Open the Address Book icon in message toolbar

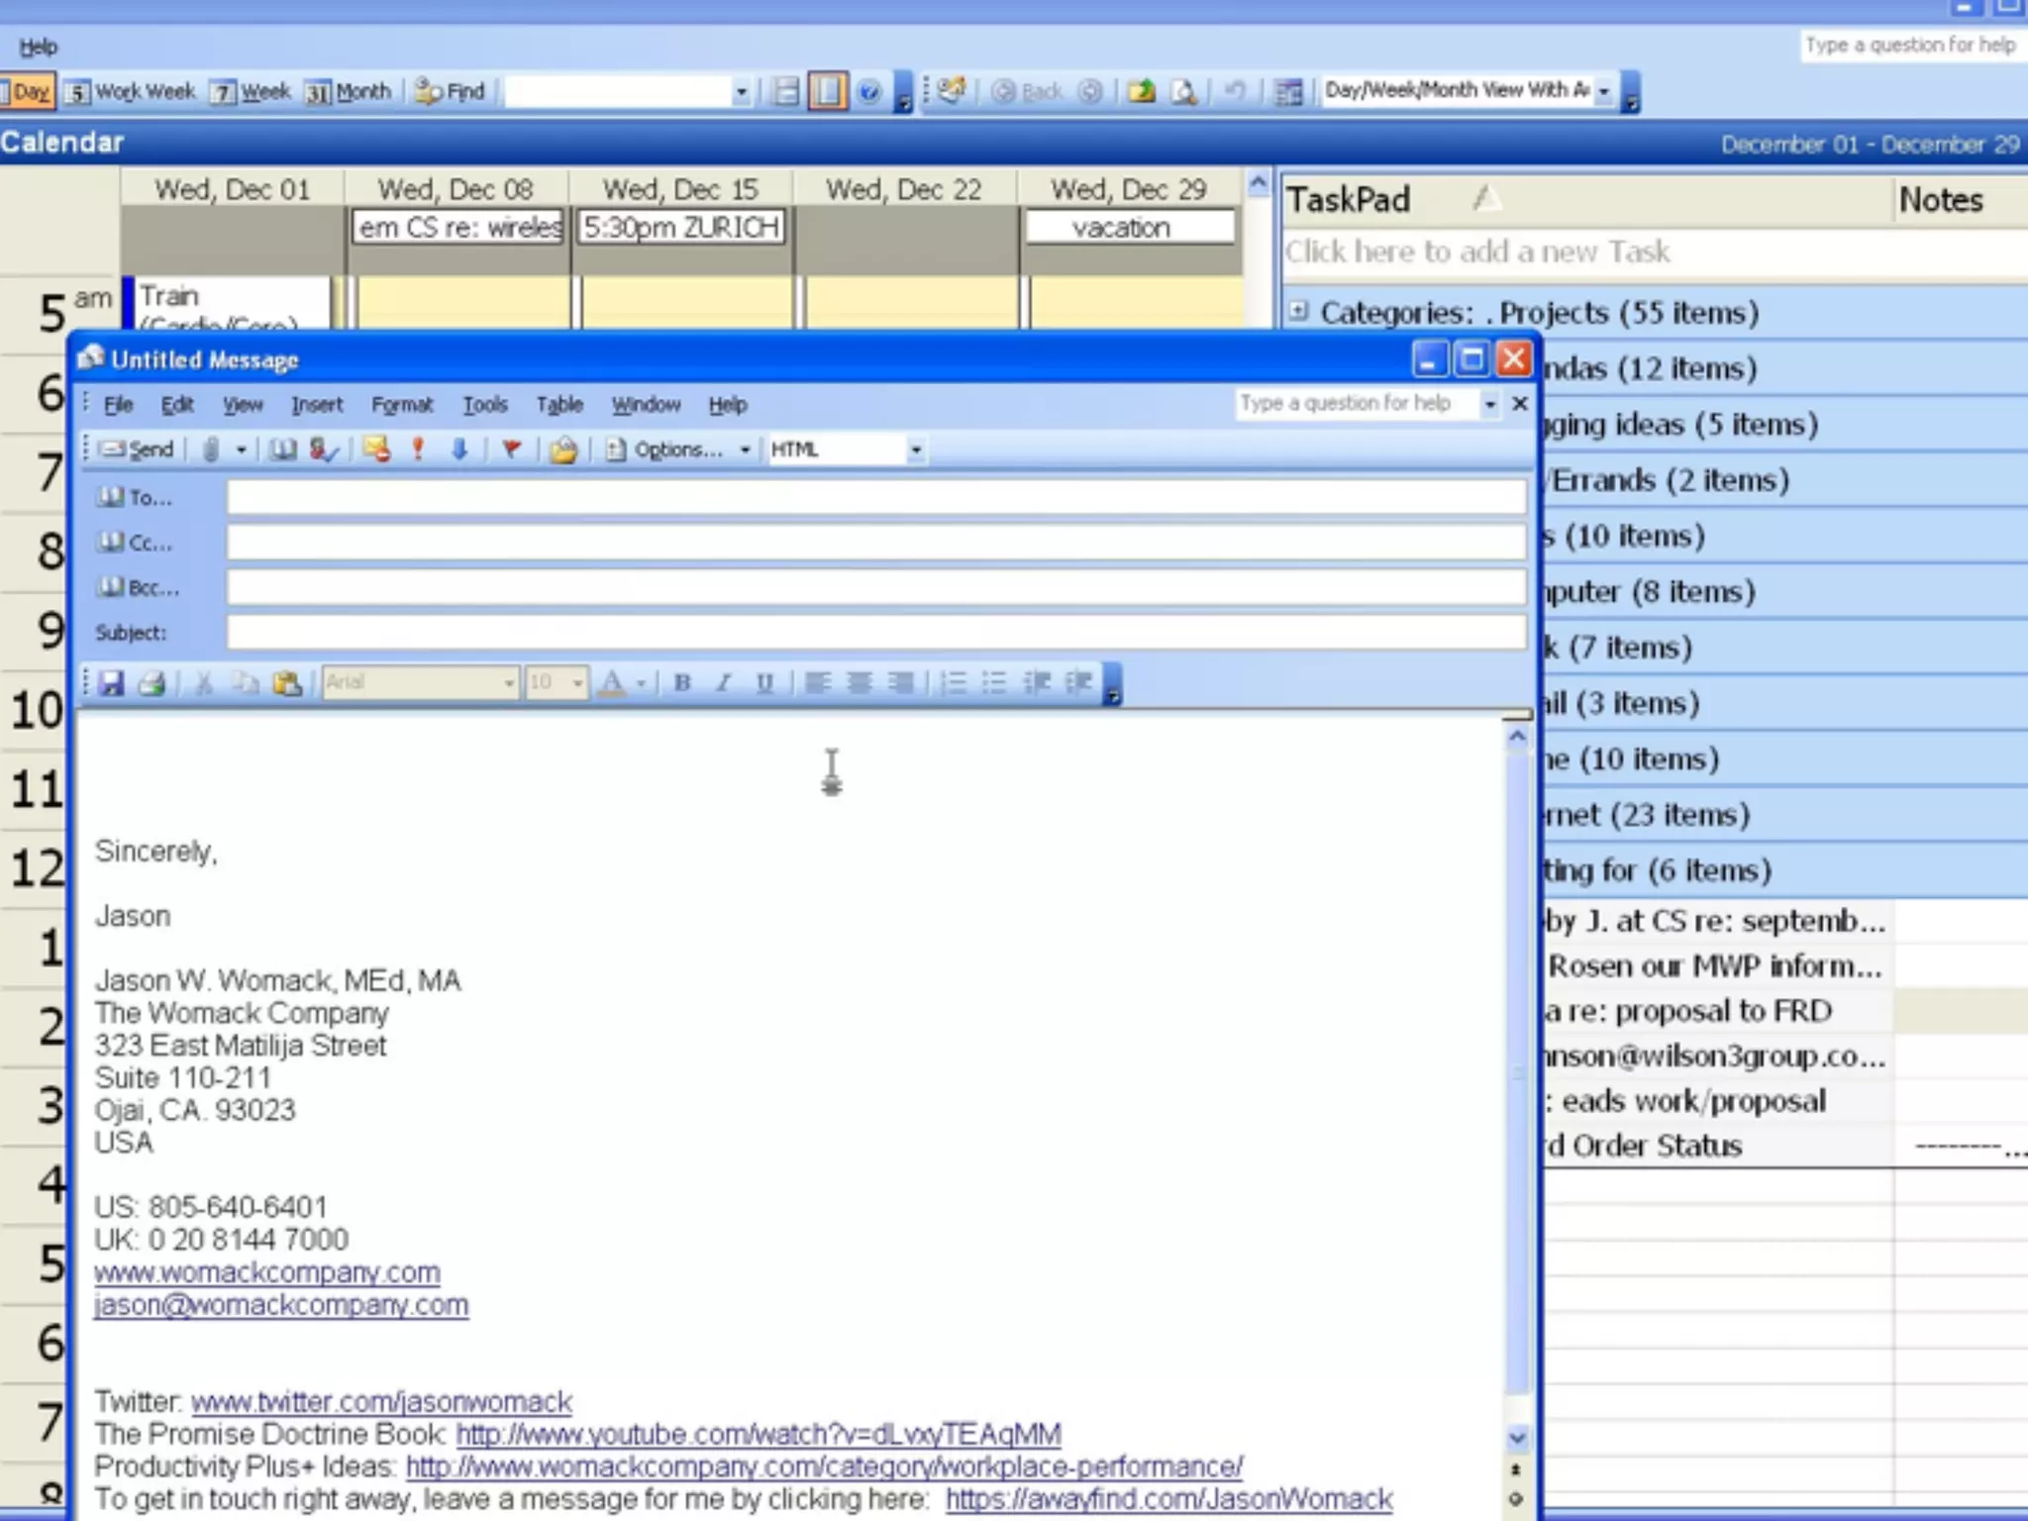tap(283, 450)
